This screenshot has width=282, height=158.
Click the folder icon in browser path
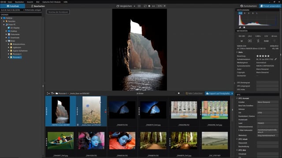coord(57,93)
